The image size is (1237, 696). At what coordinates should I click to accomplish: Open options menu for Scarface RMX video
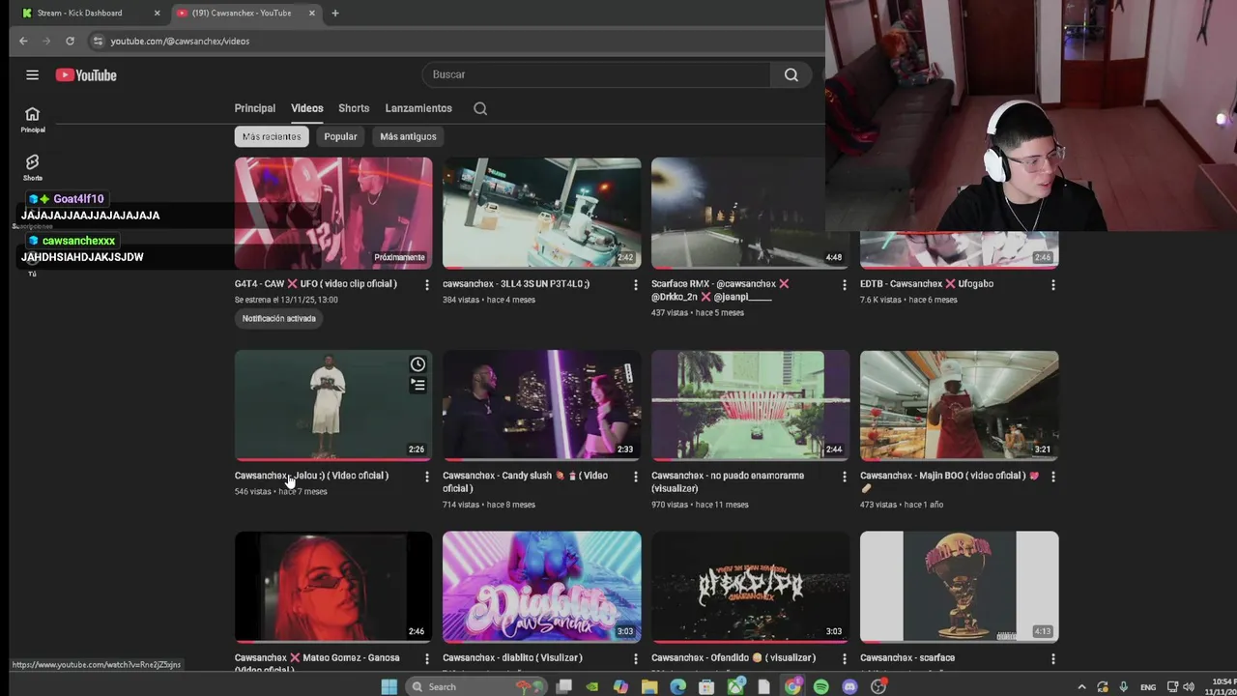click(x=844, y=285)
